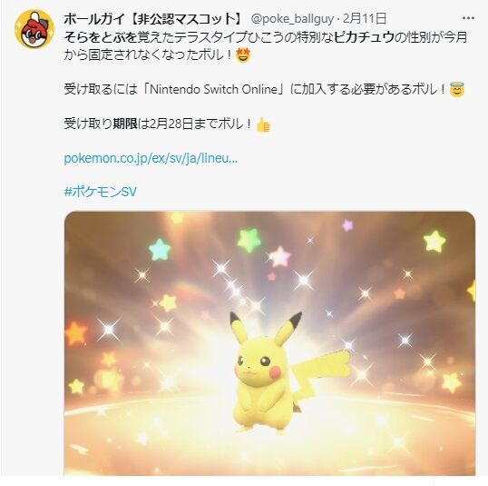This screenshot has height=486, width=488.
Task: Click the bold word 期限
Action: pos(125,124)
